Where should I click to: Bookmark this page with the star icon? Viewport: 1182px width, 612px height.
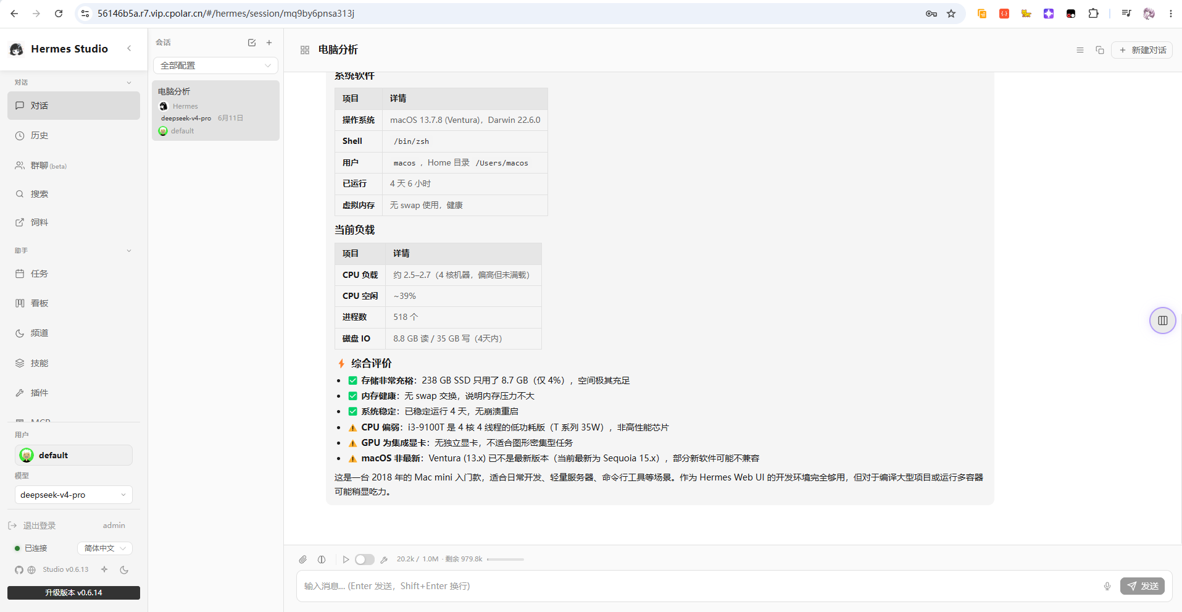tap(951, 14)
